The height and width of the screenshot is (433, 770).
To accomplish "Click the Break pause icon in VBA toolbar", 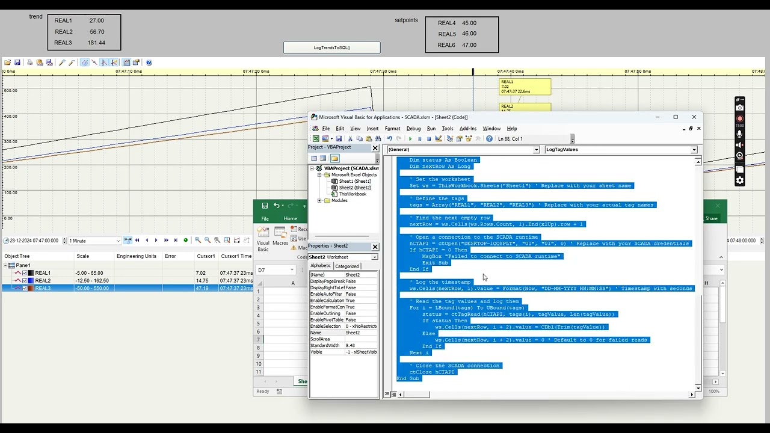I will [x=419, y=139].
